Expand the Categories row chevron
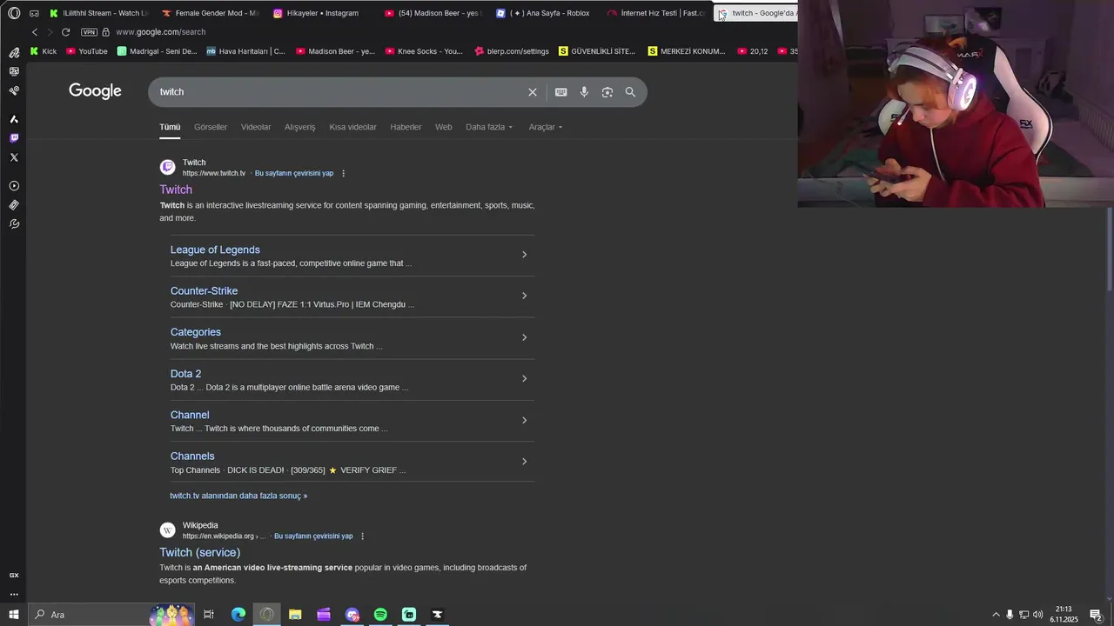 (524, 337)
